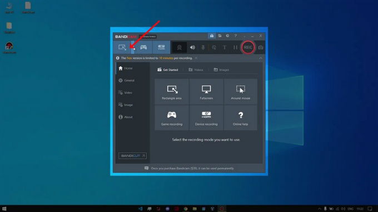The height and width of the screenshot is (212, 378).
Task: Open the taskbar clock
Action: 360,209
